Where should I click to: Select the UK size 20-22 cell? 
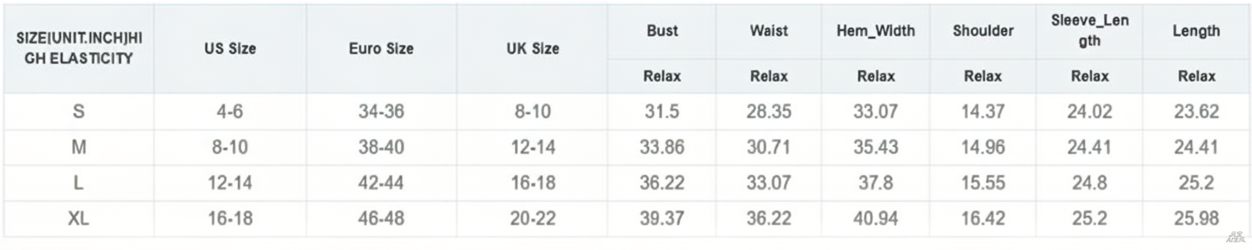(533, 218)
